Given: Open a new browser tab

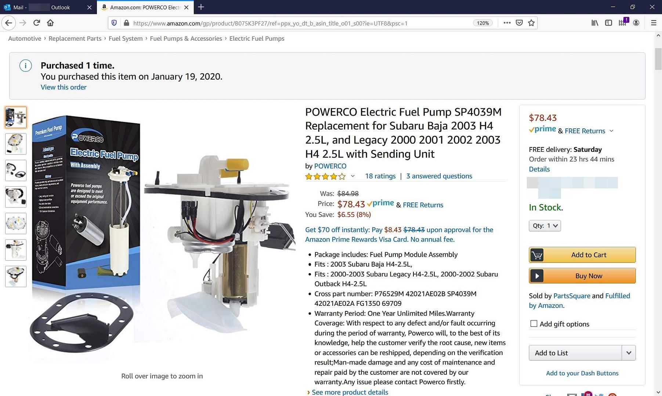Looking at the screenshot, I should tap(201, 7).
